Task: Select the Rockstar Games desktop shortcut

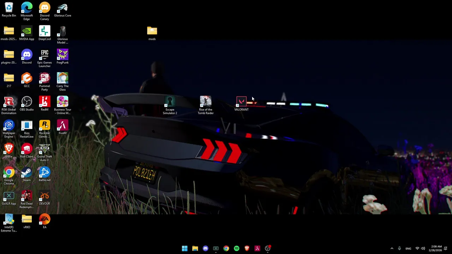Action: point(44,129)
